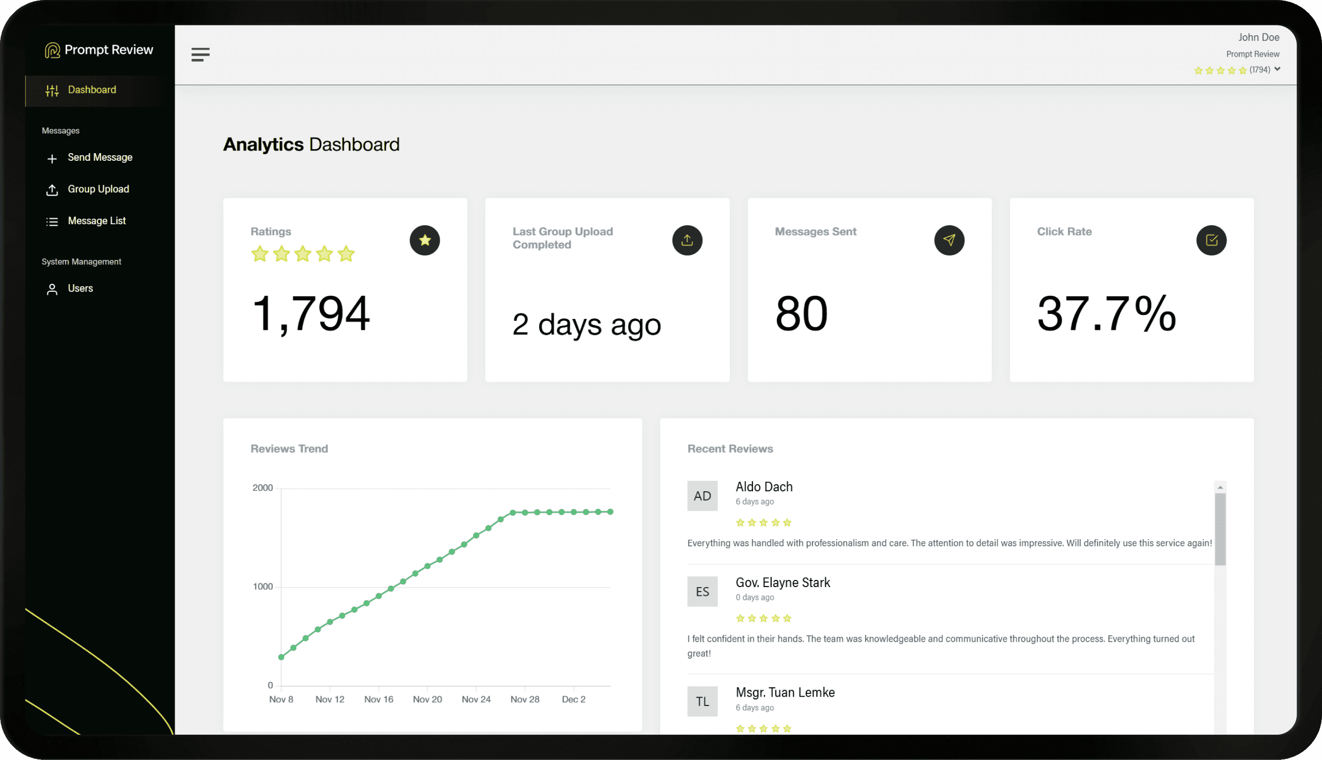Click Gov. Elayne Stark review entry
Screen dimensions: 1322x760
point(782,583)
